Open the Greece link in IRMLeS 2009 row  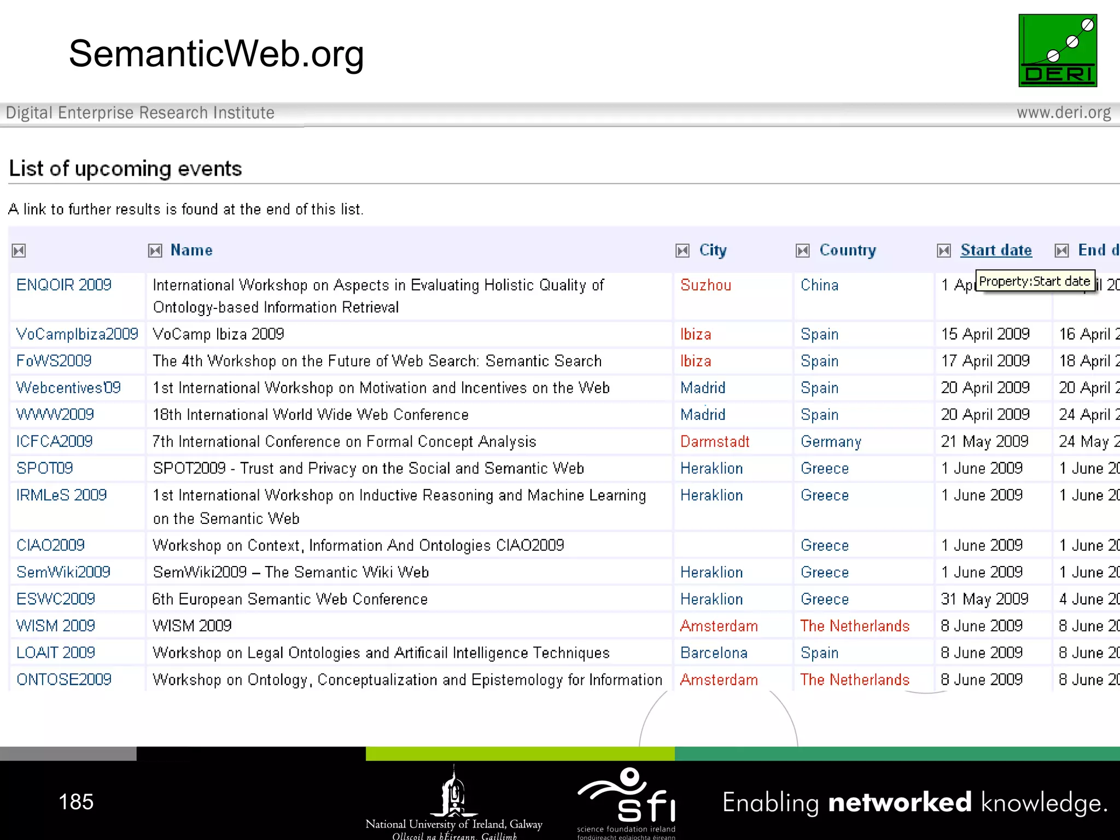click(825, 495)
